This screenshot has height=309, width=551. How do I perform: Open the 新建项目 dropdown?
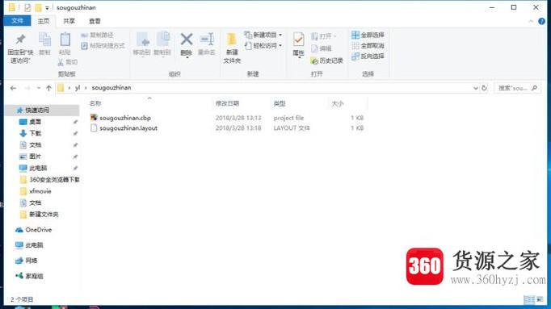tap(263, 35)
